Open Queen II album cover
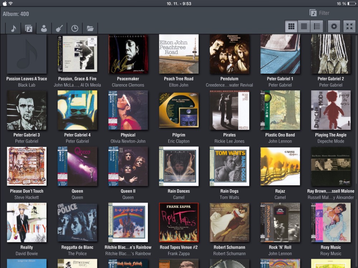Viewport: 358px width, 268px height. [128, 166]
